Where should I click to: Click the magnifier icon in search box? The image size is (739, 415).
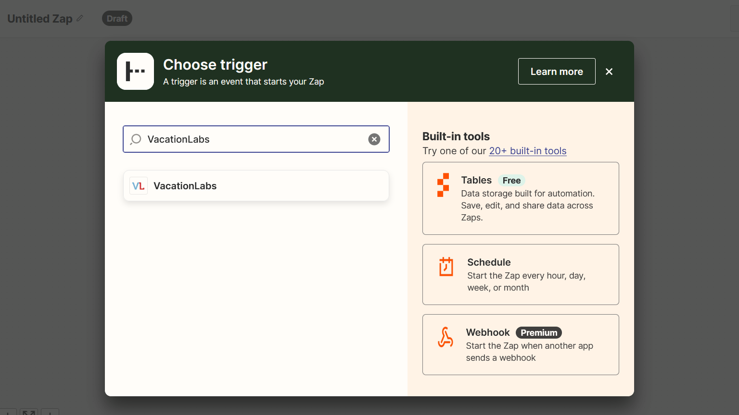(136, 139)
